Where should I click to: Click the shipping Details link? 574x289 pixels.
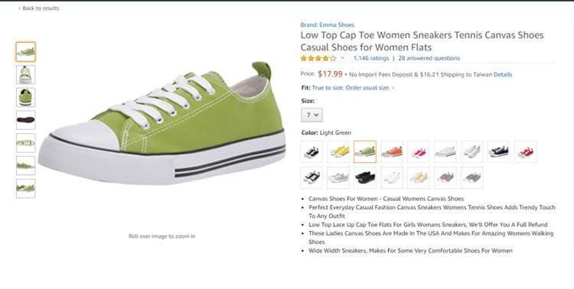503,75
